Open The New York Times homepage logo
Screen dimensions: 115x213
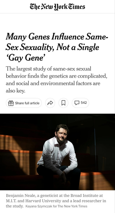57,7
